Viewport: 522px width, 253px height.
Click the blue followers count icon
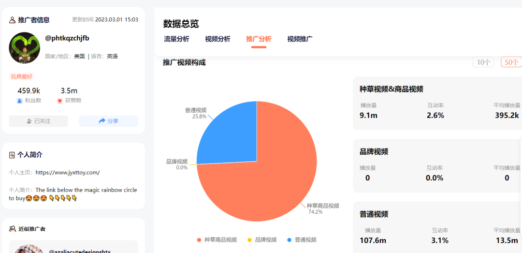point(19,101)
